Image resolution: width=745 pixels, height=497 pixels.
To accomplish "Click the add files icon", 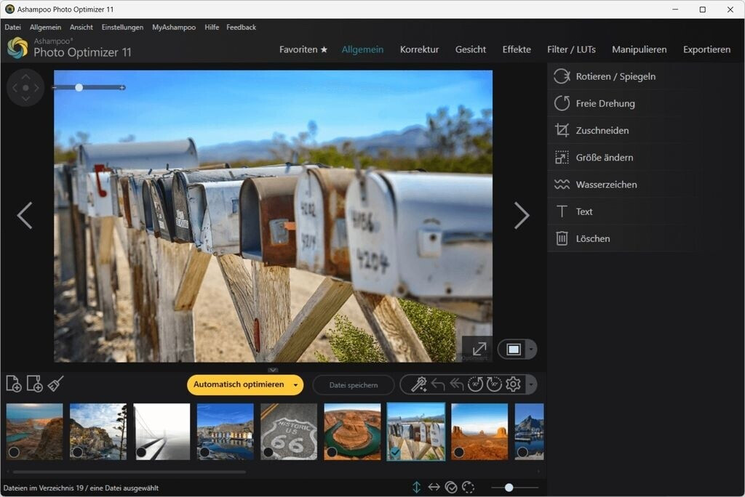I will tap(14, 384).
